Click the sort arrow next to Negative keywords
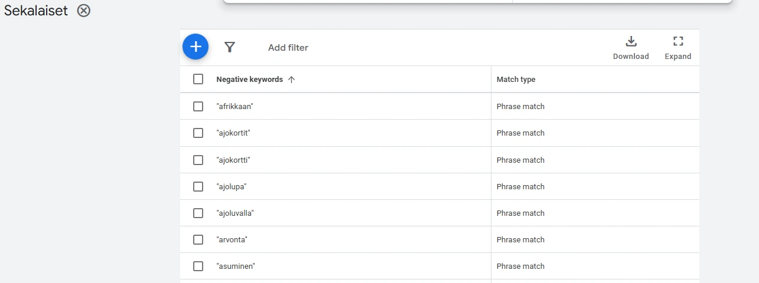Screen dimensions: 759x283 pos(291,80)
